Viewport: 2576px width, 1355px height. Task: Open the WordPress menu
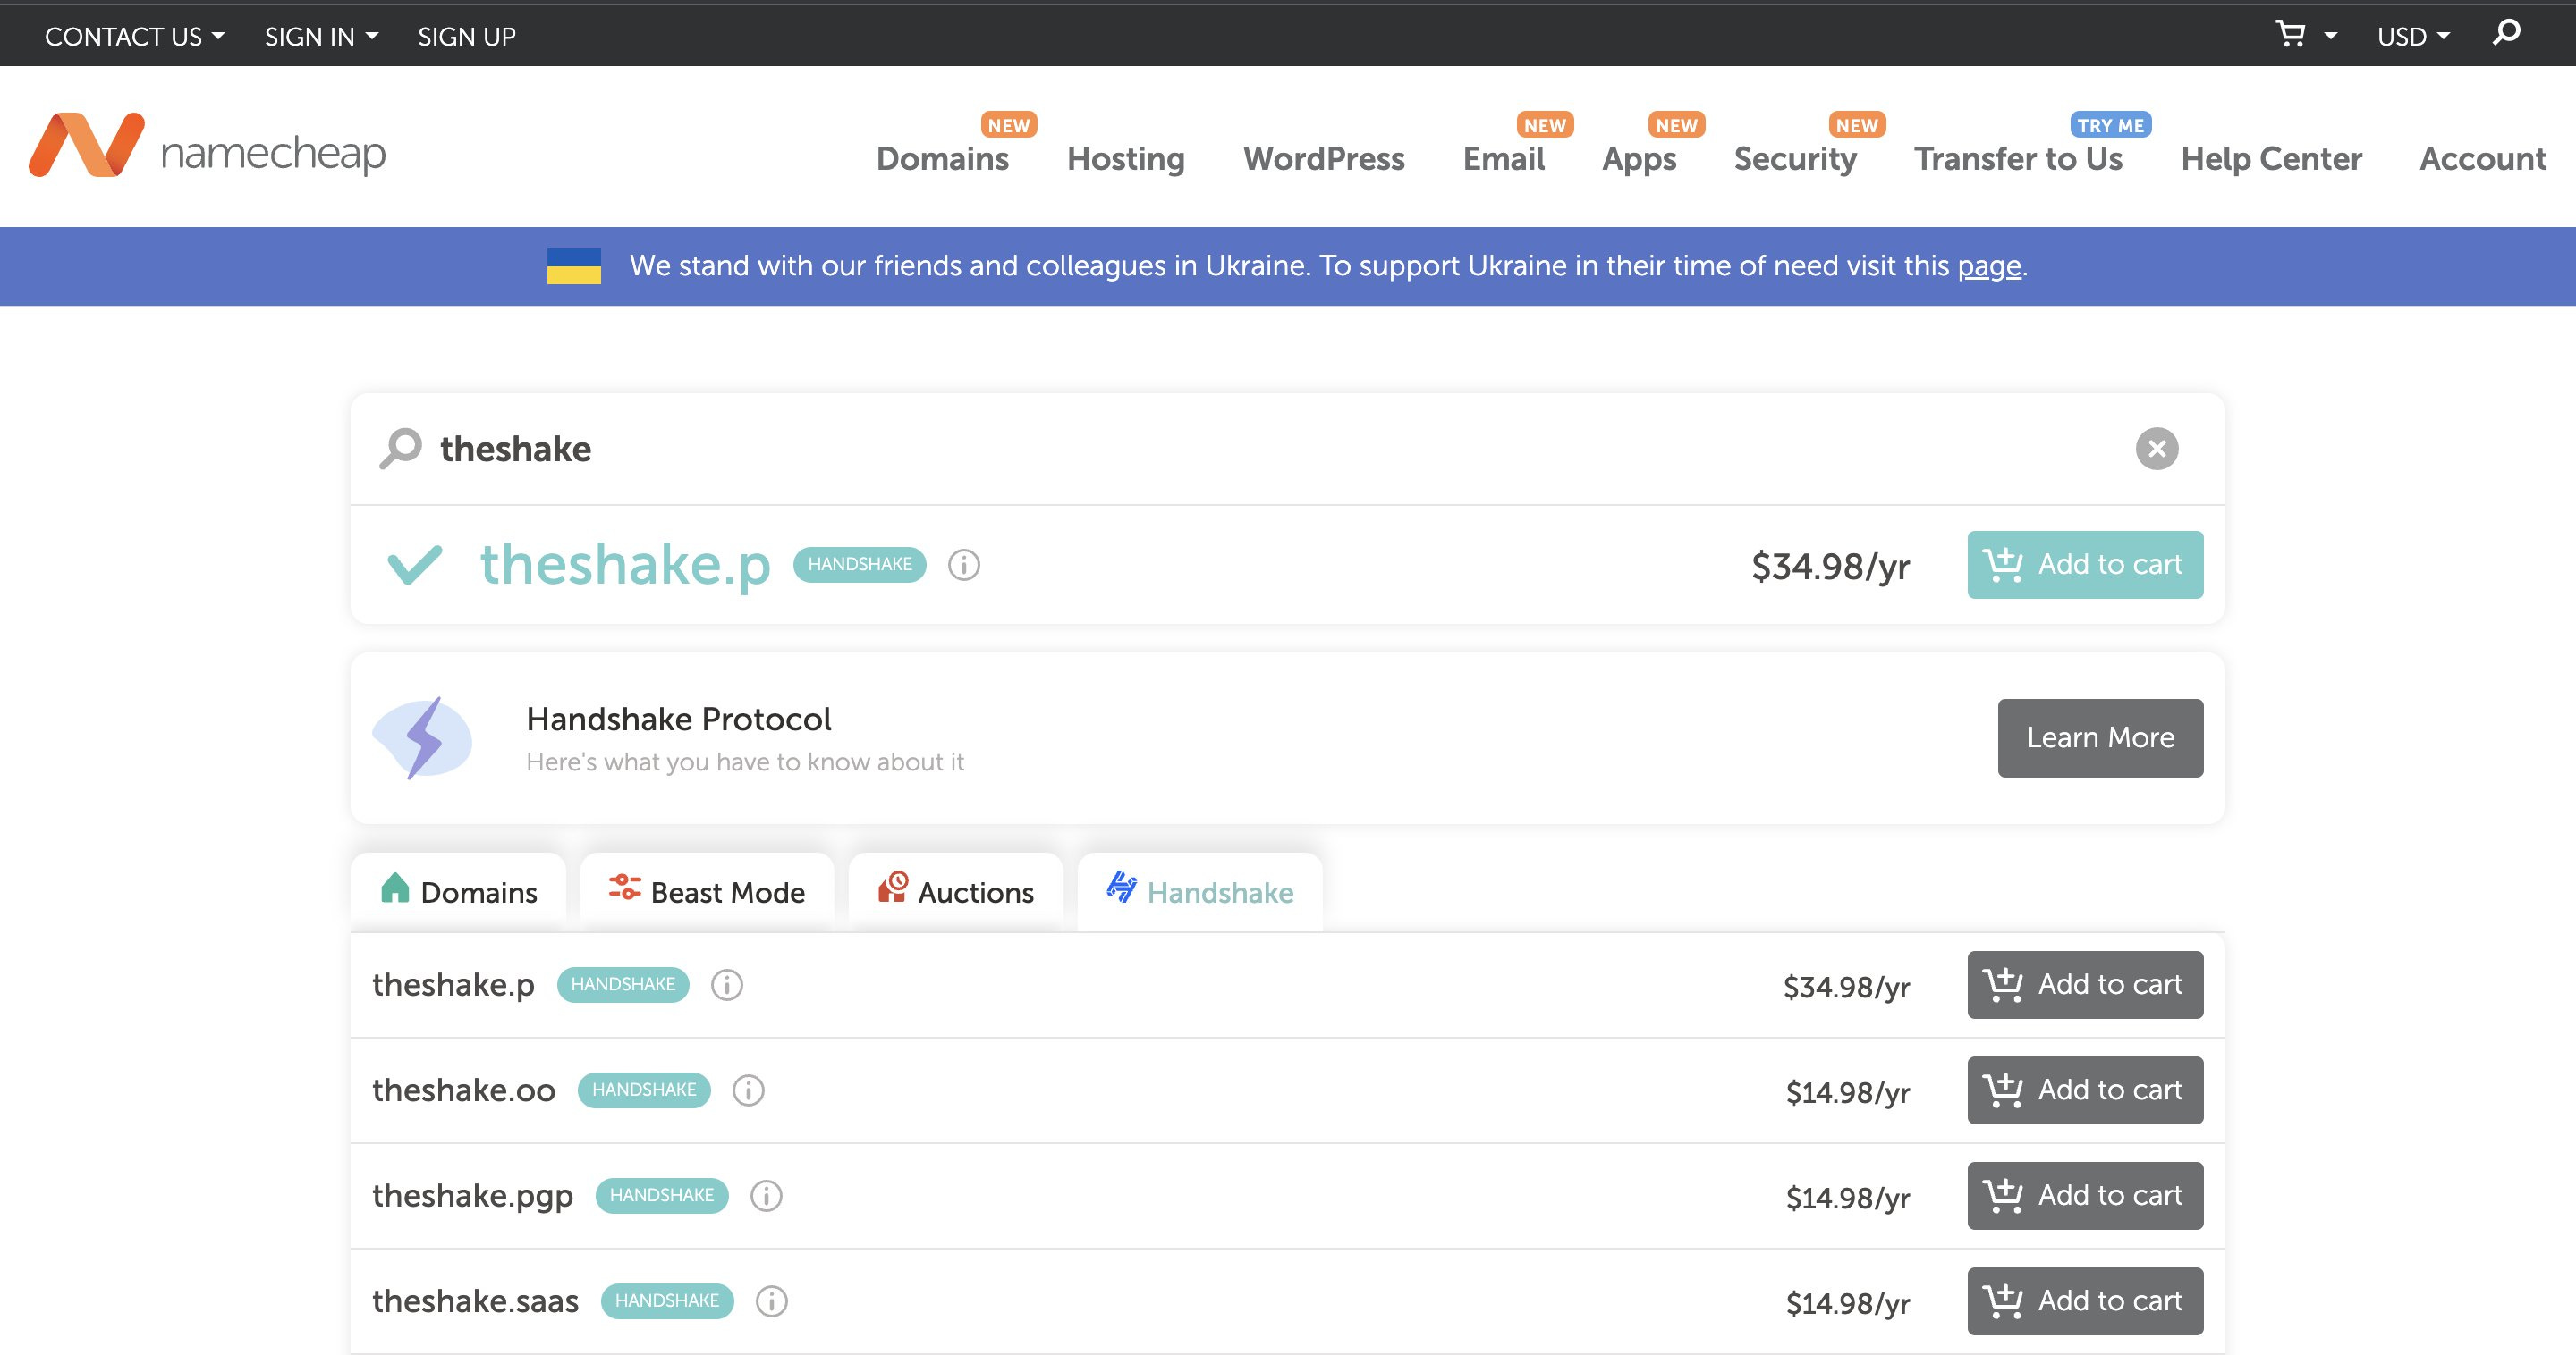1324,159
